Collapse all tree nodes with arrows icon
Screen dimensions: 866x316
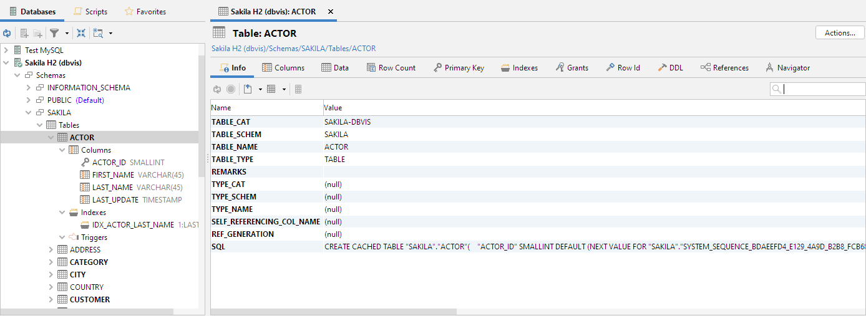click(81, 33)
